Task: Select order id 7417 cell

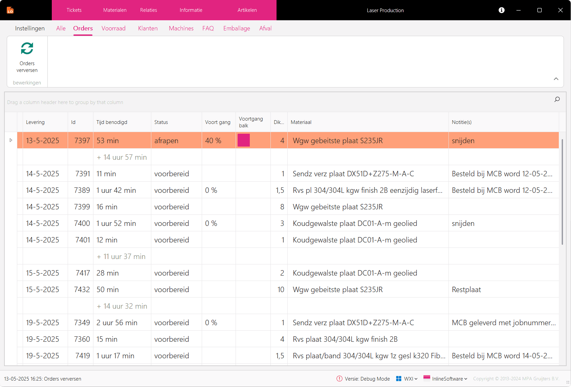Action: [x=81, y=273]
